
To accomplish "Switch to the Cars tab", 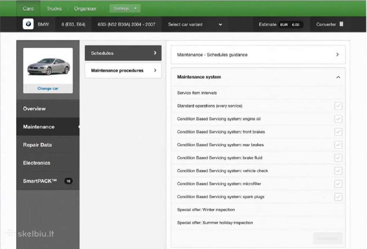I will [28, 9].
